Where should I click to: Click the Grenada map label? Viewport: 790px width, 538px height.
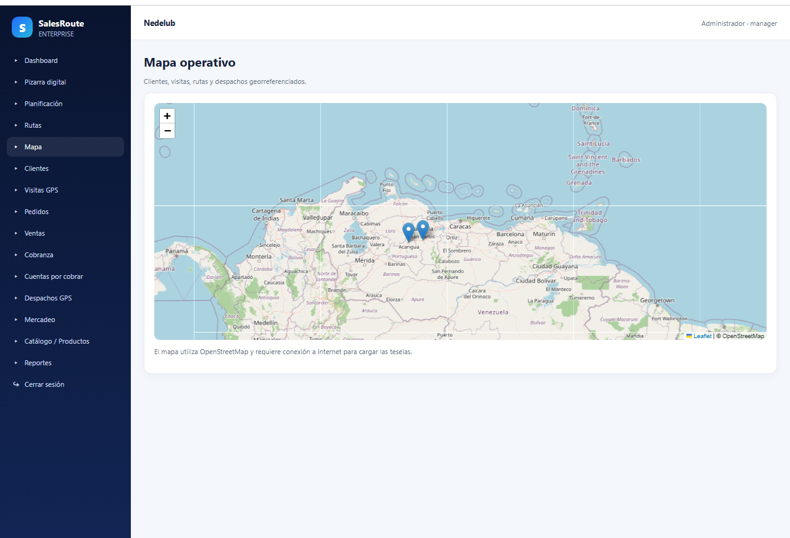[x=579, y=183]
